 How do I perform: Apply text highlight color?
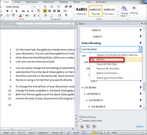tap(14, 15)
